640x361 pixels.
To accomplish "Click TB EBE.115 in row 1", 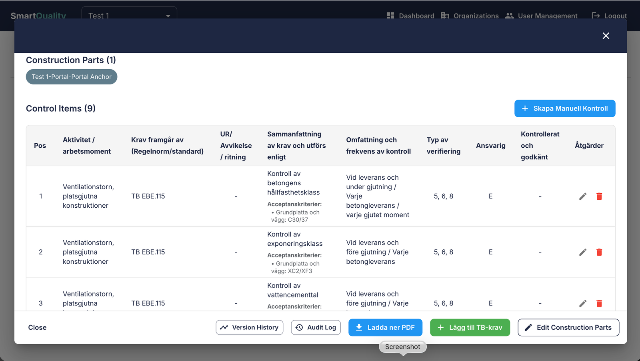I will coord(148,196).
